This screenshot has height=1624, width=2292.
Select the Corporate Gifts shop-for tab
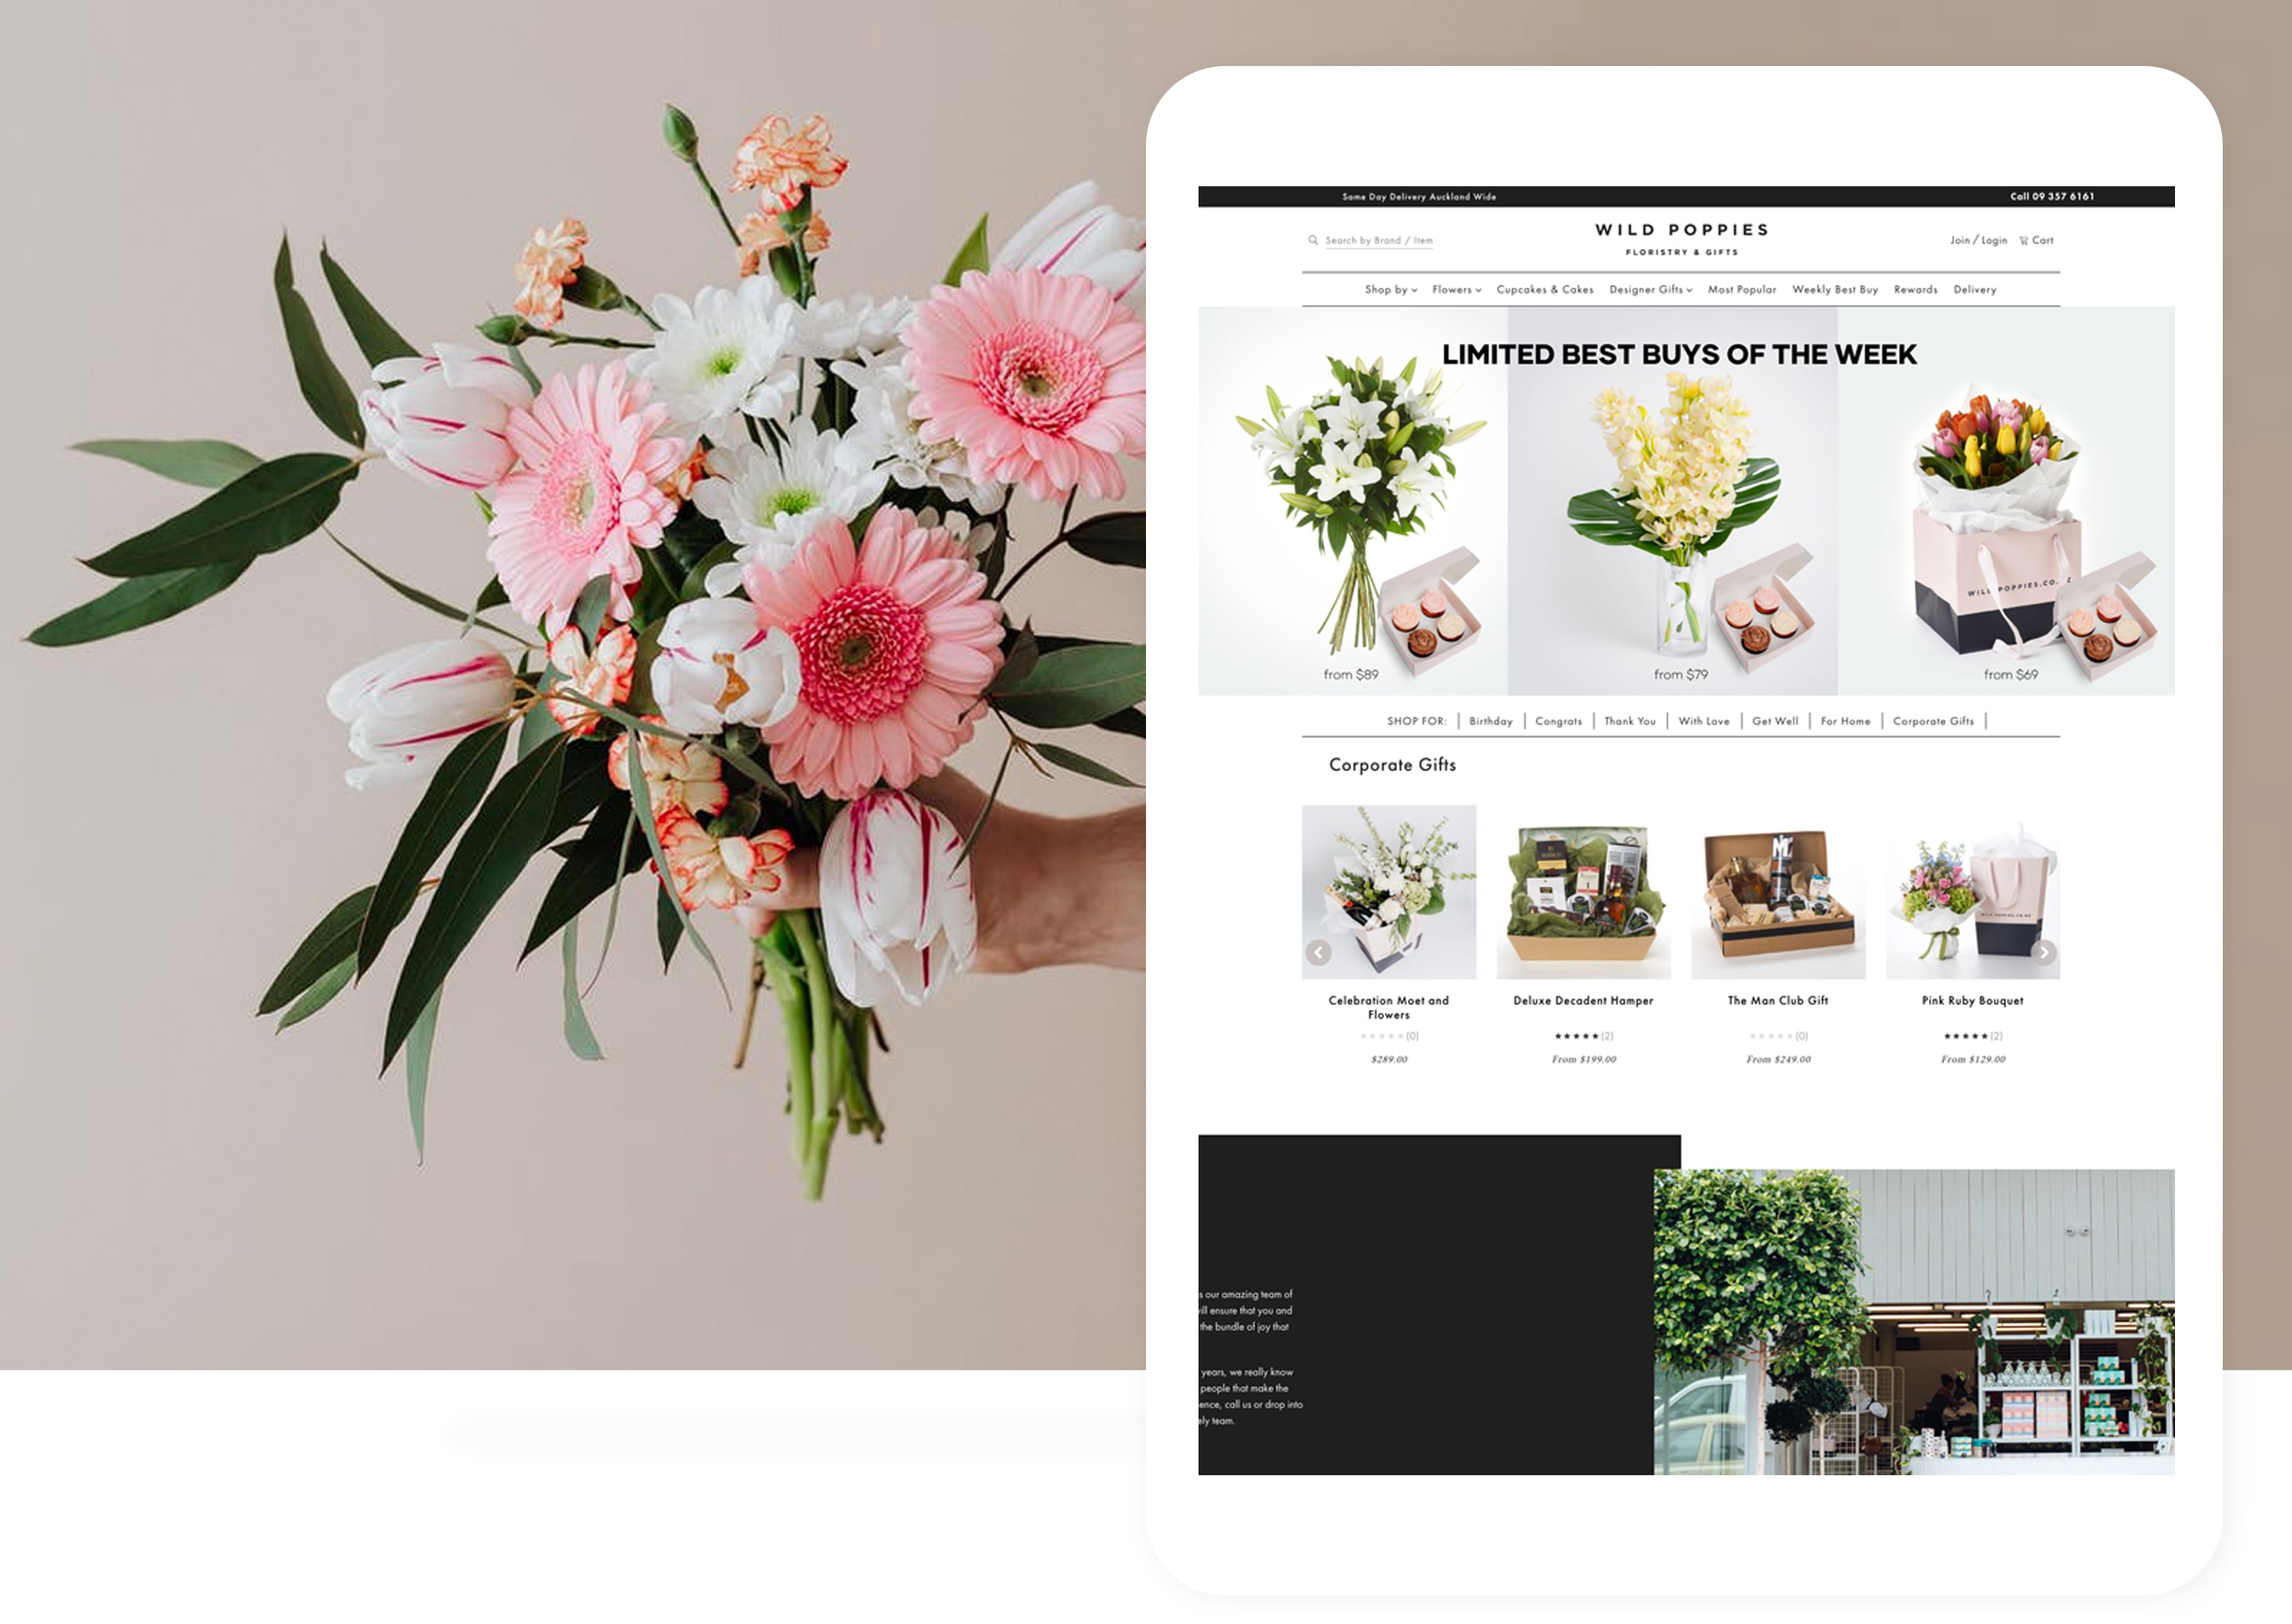point(1931,722)
